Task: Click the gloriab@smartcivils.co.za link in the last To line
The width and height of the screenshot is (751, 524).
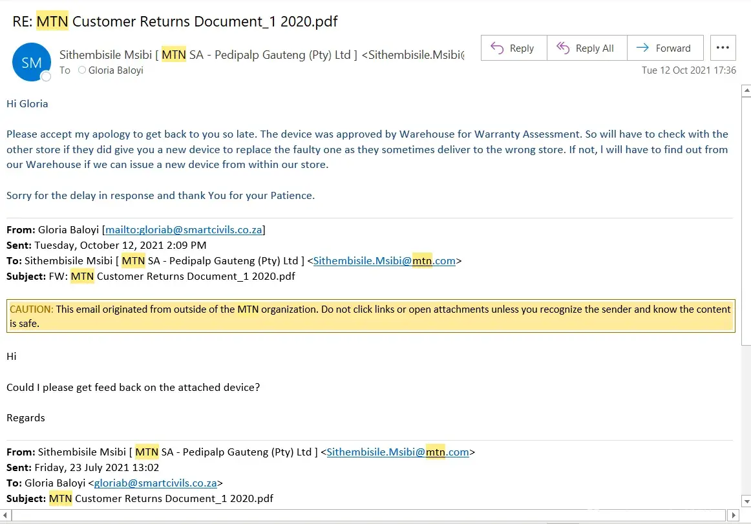Action: (x=155, y=483)
